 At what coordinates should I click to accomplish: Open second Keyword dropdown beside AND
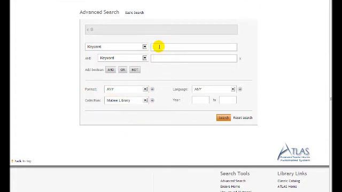pyautogui.click(x=123, y=58)
